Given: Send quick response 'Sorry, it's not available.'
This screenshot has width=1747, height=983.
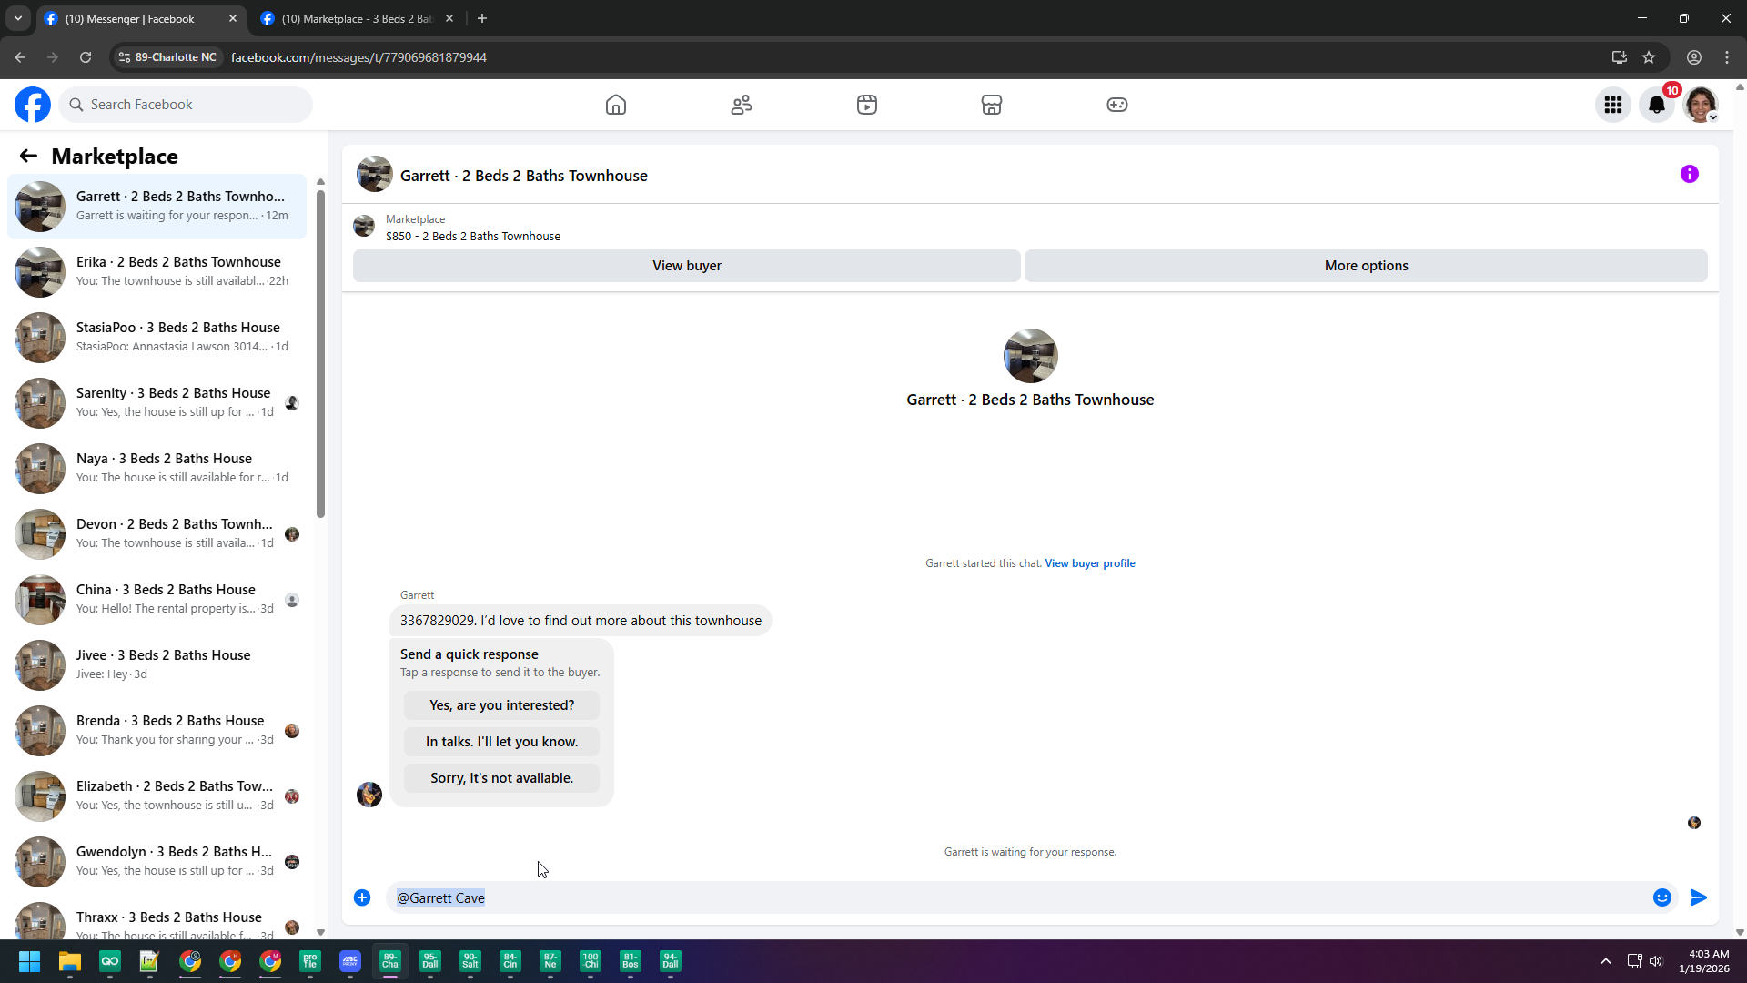Looking at the screenshot, I should tap(502, 778).
